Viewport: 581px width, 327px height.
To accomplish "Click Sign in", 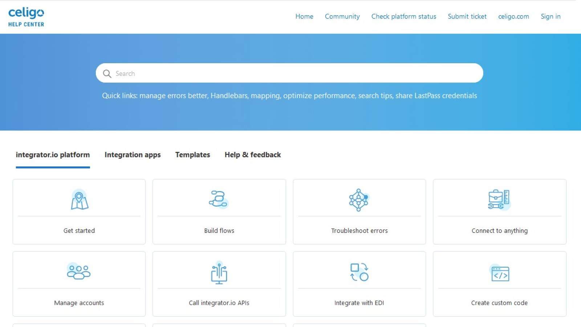I will [x=550, y=16].
